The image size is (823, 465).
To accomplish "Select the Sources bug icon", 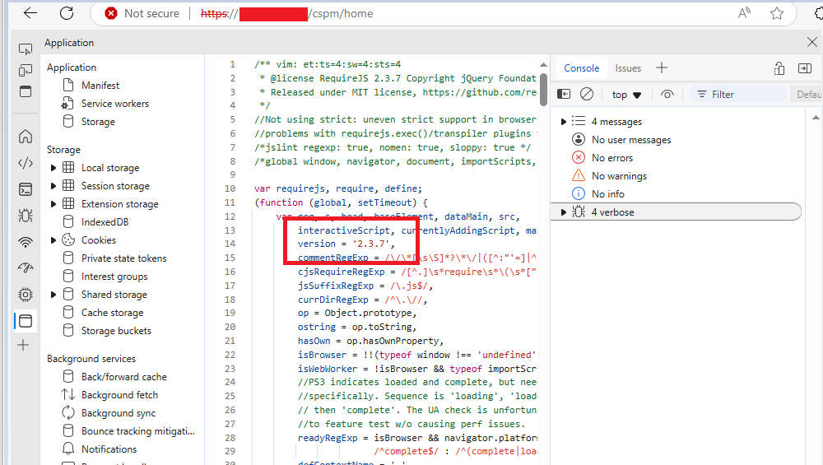I will pos(26,216).
